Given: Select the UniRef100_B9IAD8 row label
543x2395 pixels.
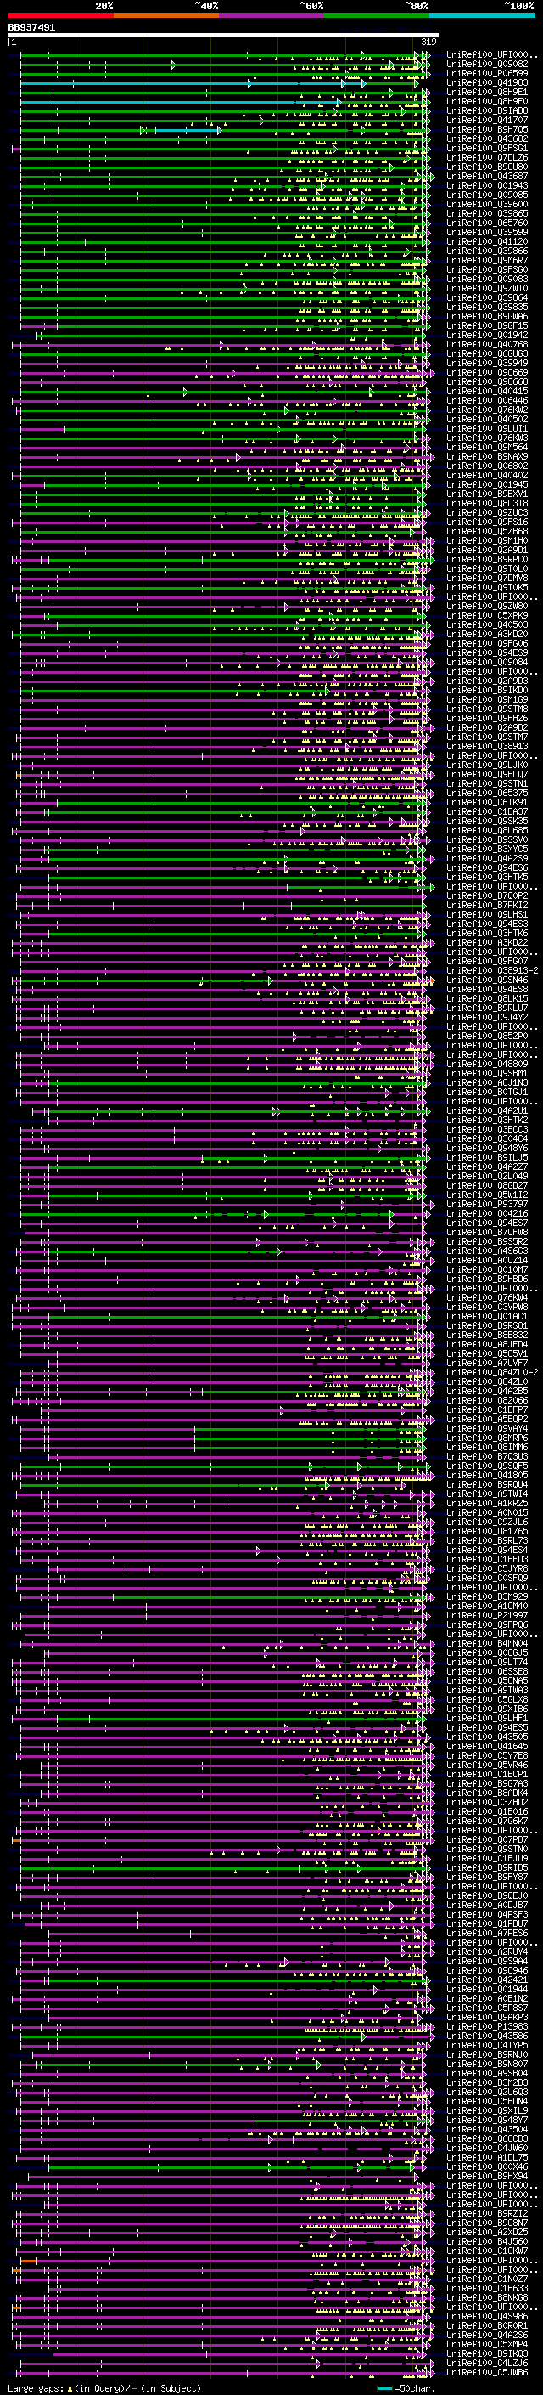Looking at the screenshot, I should 487,110.
